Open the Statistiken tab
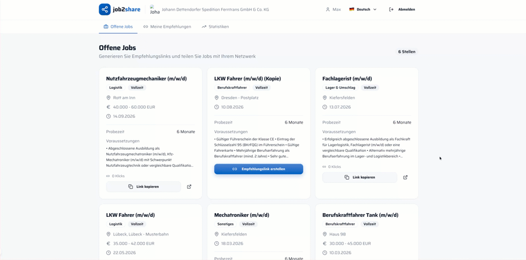The height and width of the screenshot is (260, 526). pyautogui.click(x=215, y=27)
